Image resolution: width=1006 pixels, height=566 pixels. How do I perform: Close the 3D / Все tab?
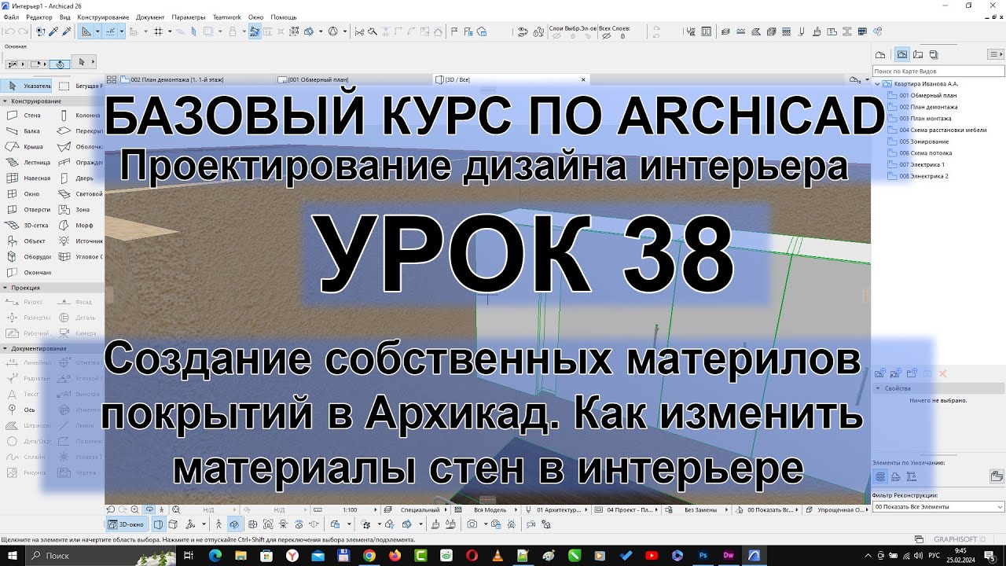(x=583, y=79)
